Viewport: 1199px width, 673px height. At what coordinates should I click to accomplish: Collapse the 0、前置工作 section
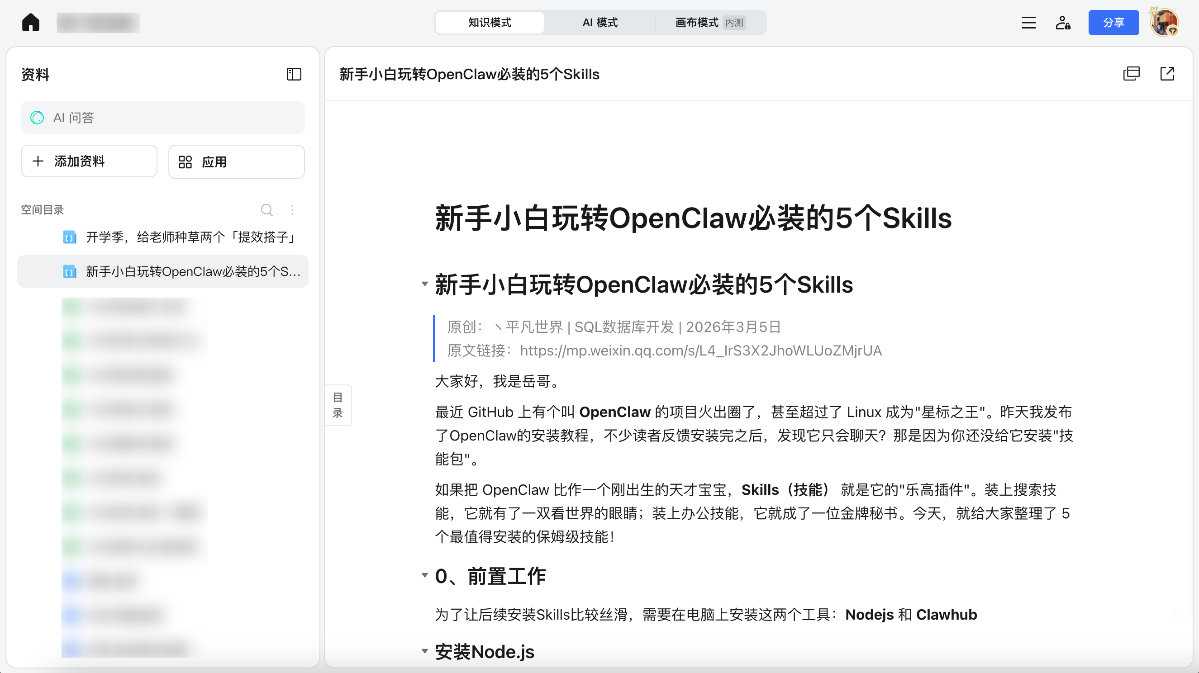[424, 575]
